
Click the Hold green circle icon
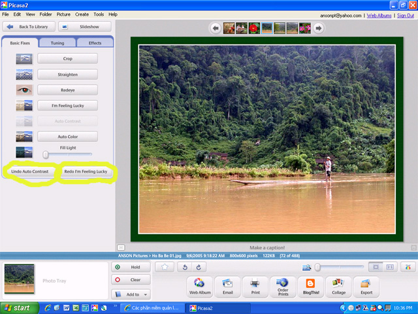(118, 267)
